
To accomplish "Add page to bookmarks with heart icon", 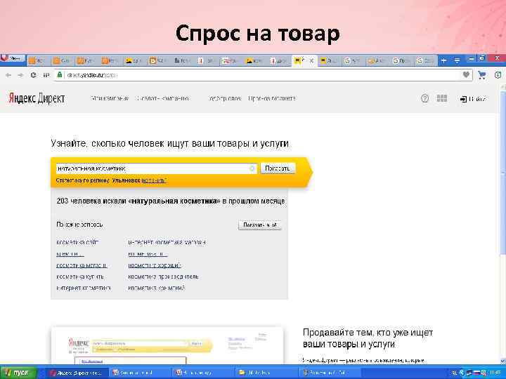I will point(466,75).
